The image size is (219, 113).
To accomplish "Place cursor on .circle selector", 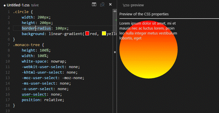I will click(21, 12).
